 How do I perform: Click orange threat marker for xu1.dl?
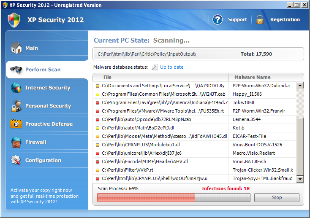point(98,145)
